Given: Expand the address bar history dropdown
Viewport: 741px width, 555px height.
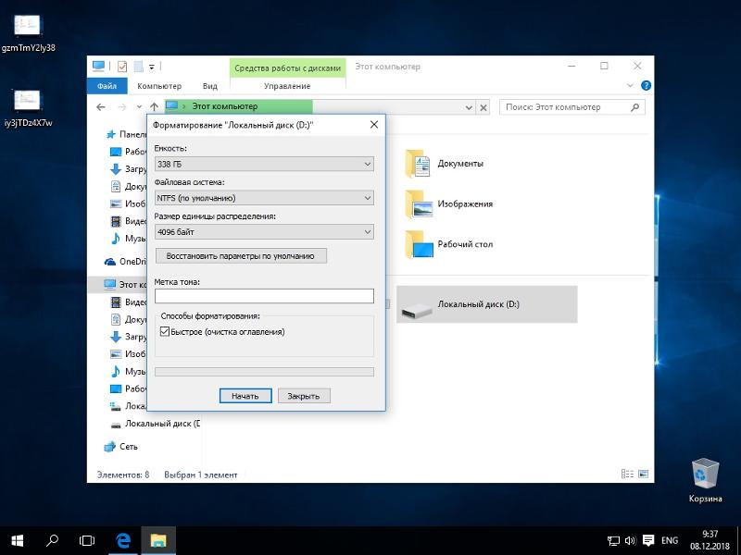Looking at the screenshot, I should pyautogui.click(x=469, y=107).
